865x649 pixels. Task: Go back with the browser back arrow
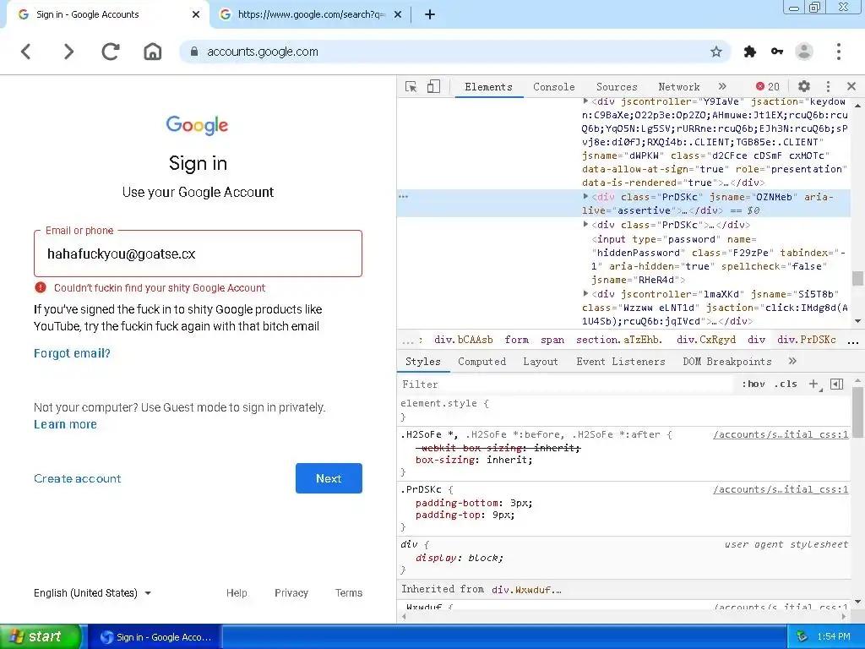[x=26, y=52]
